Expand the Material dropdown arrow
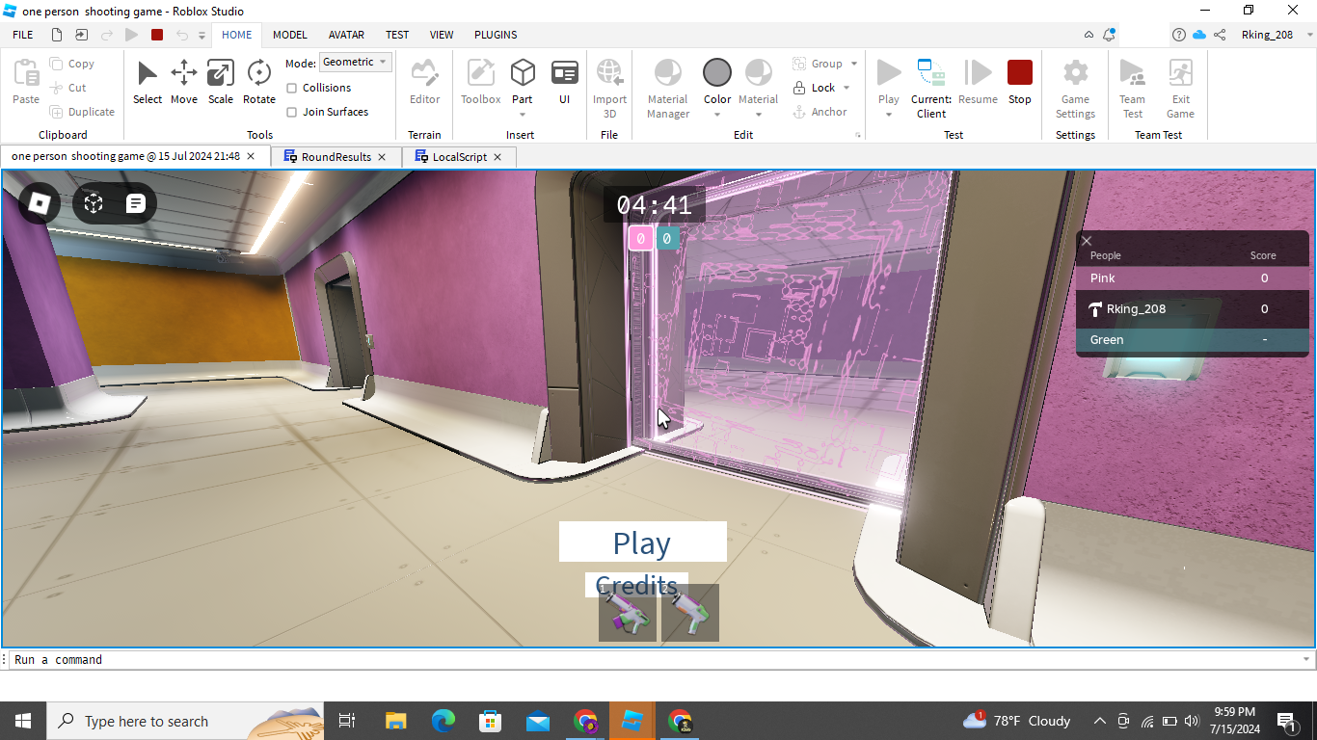 pos(759,114)
